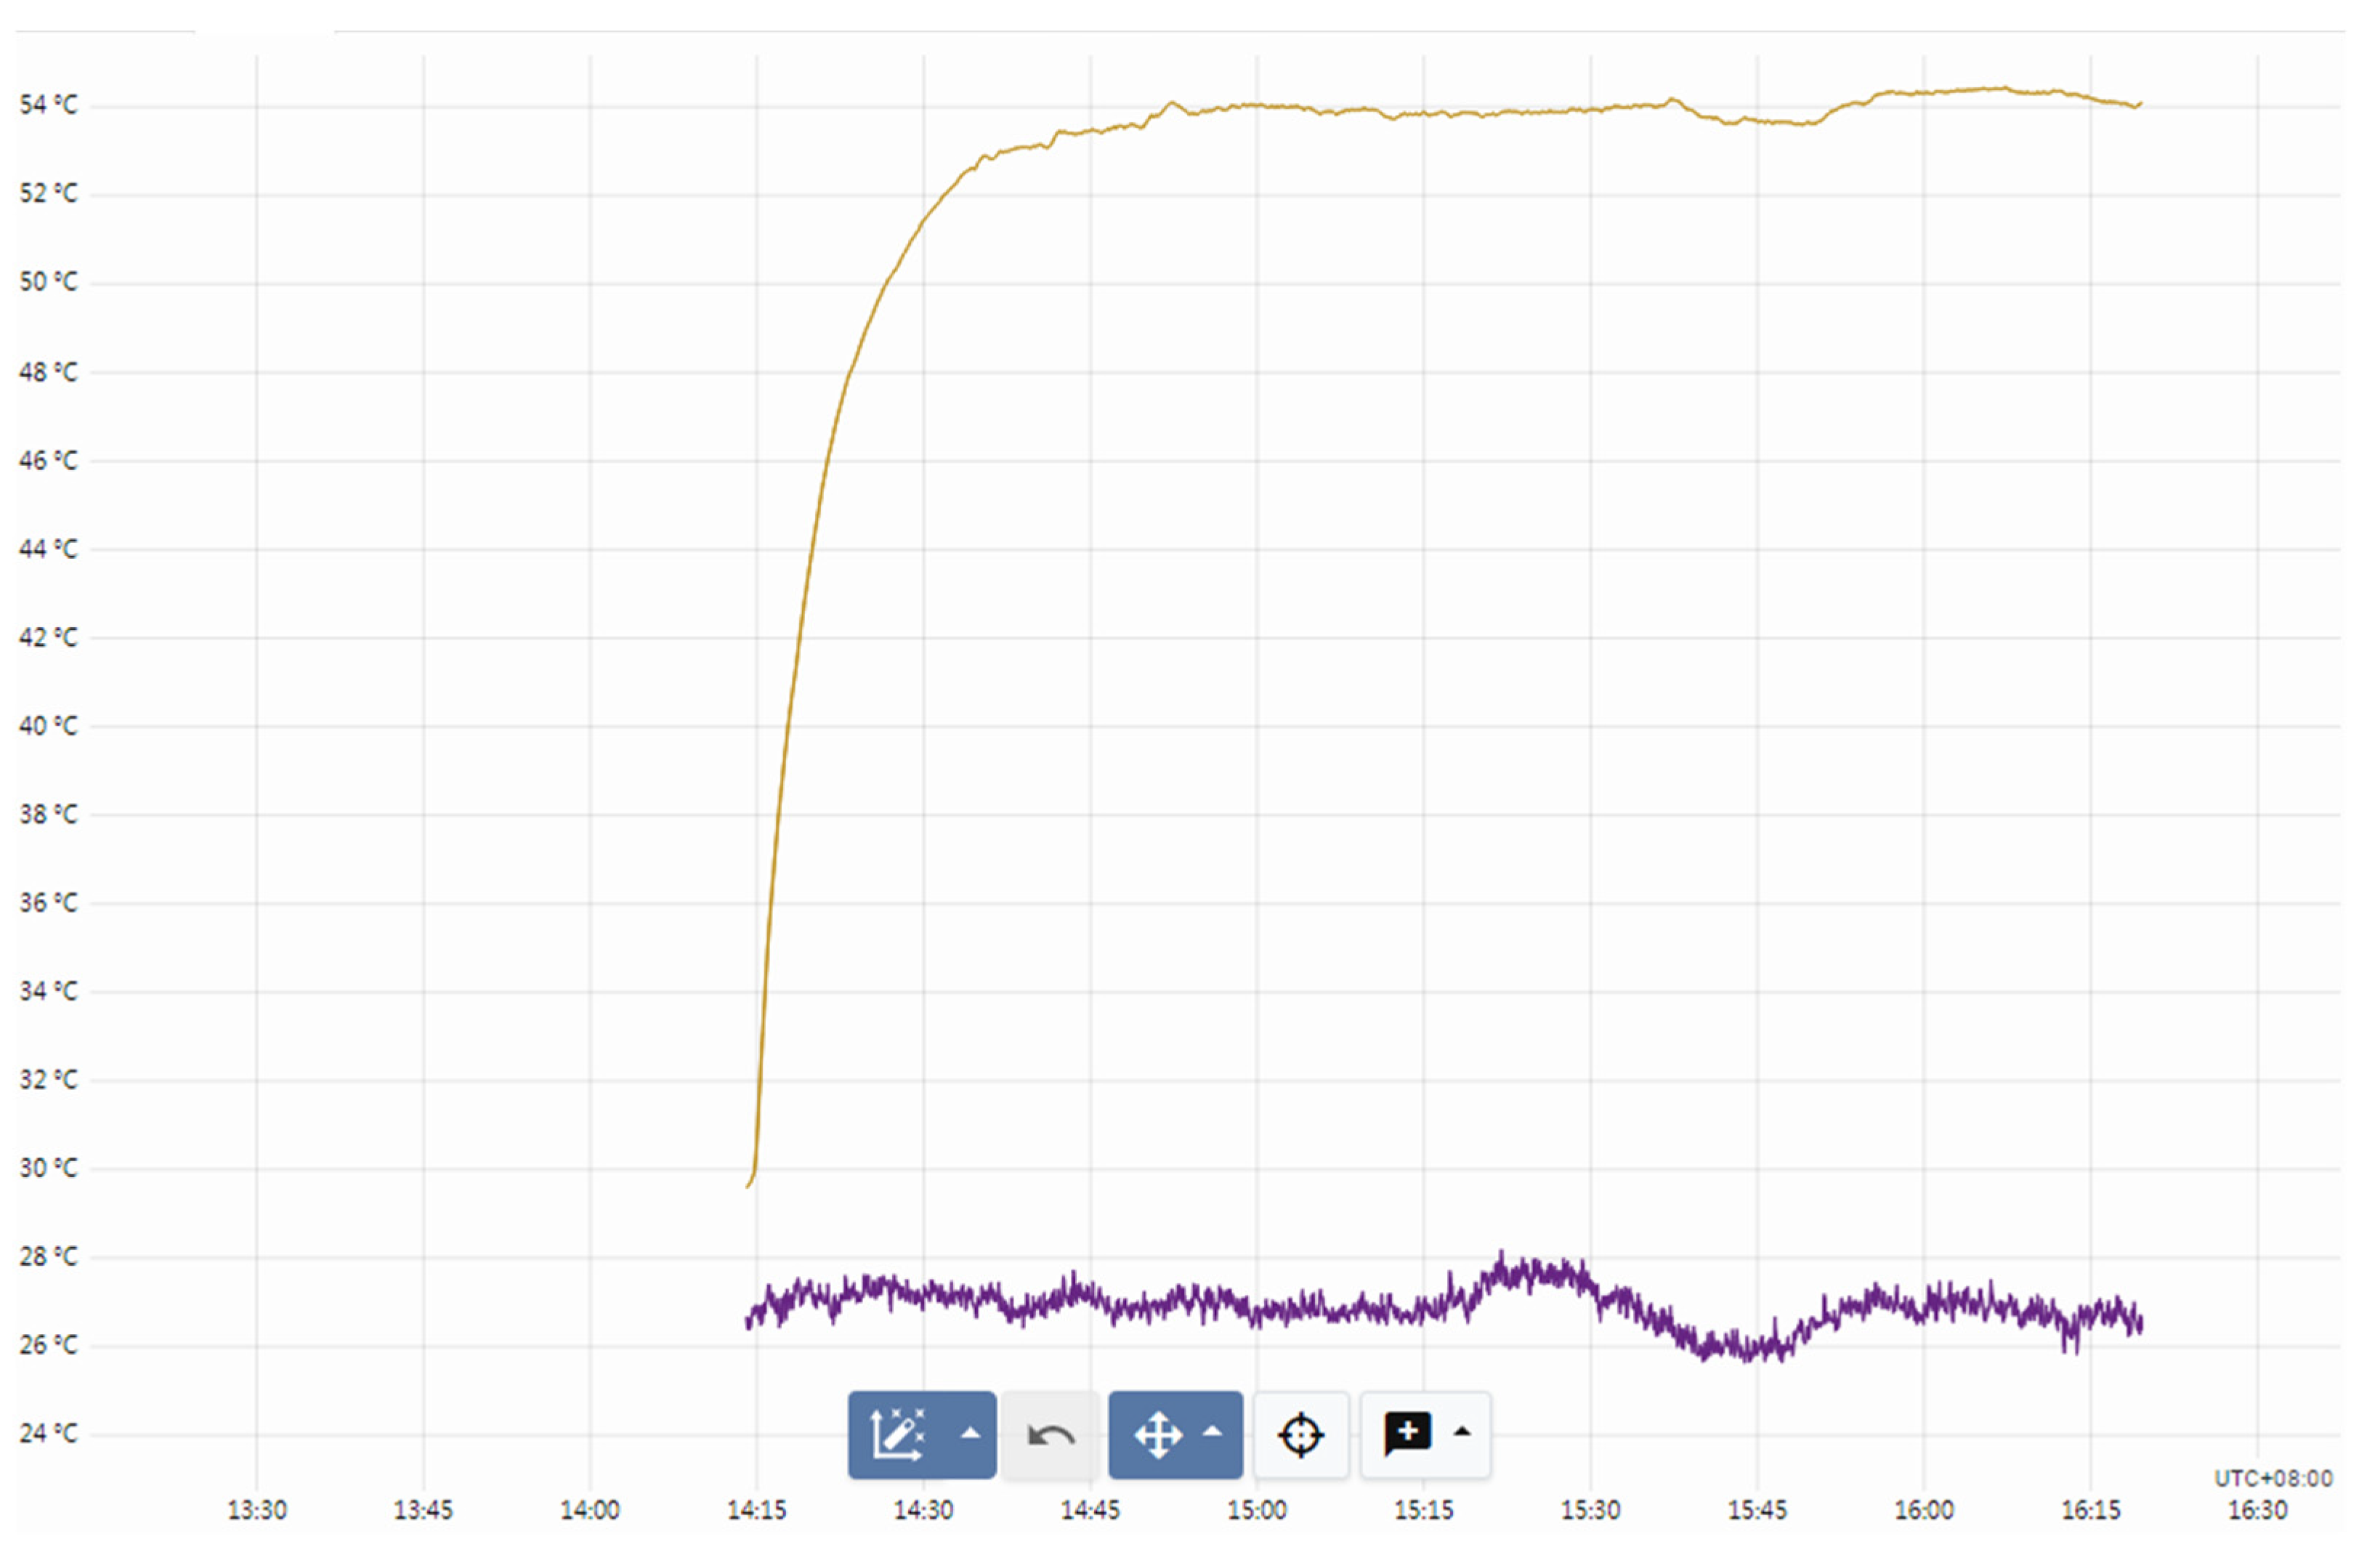This screenshot has height=1555, width=2380.
Task: Click the end of the purple temperature line
Action: click(x=2140, y=1324)
